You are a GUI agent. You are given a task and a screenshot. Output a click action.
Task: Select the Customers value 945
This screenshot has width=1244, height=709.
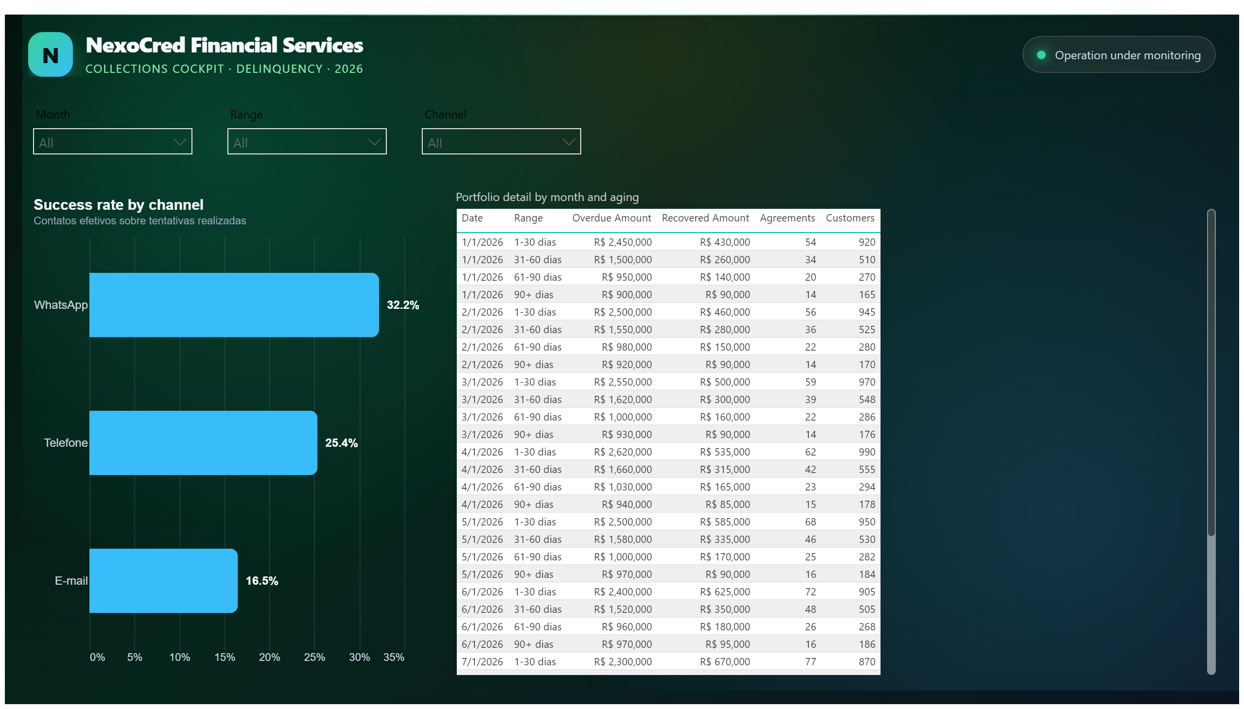(866, 312)
